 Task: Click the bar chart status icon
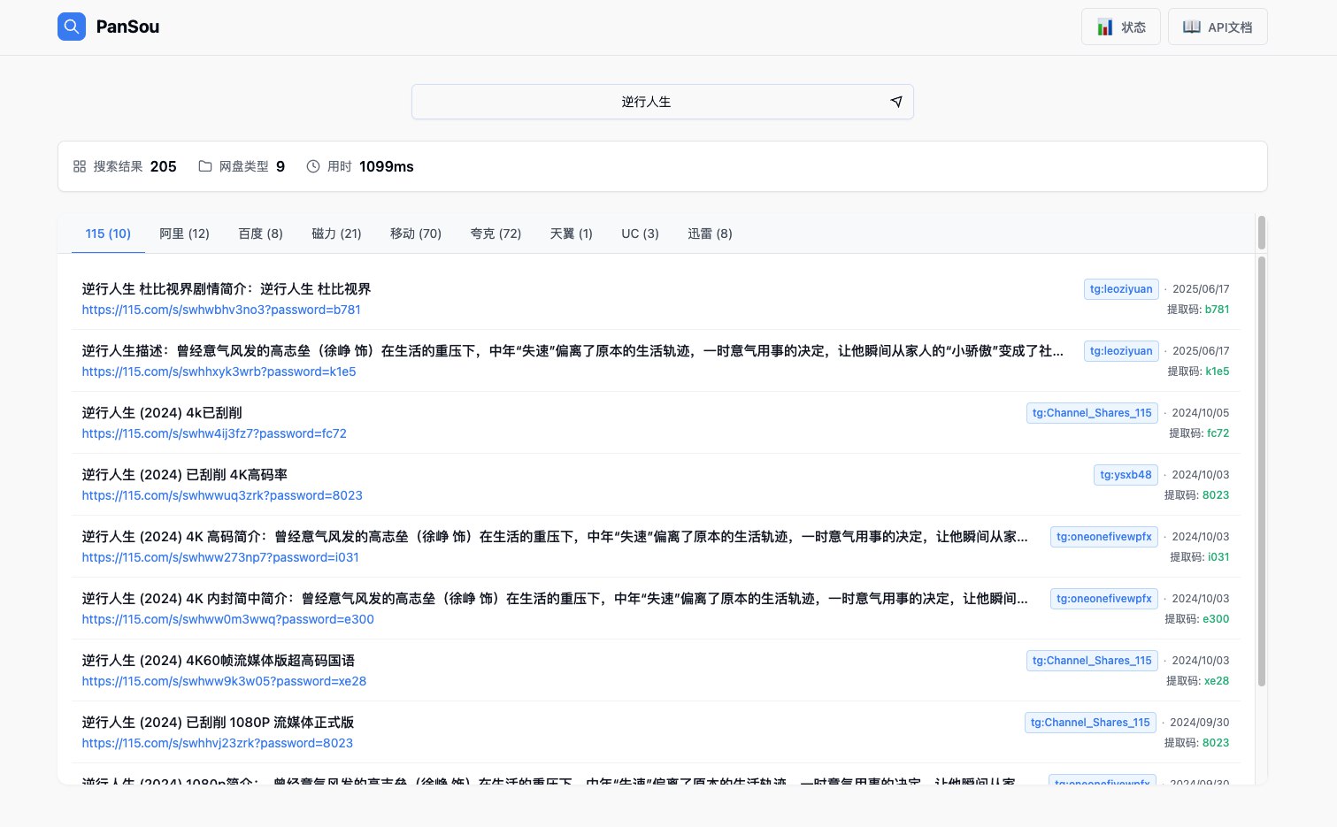[x=1104, y=27]
